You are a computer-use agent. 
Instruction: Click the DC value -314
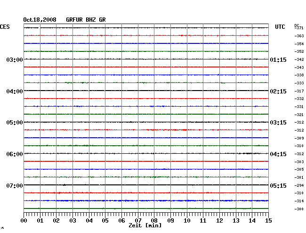click(x=299, y=201)
